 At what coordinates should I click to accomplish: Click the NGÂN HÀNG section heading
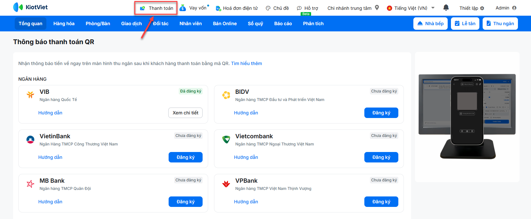pyautogui.click(x=32, y=79)
